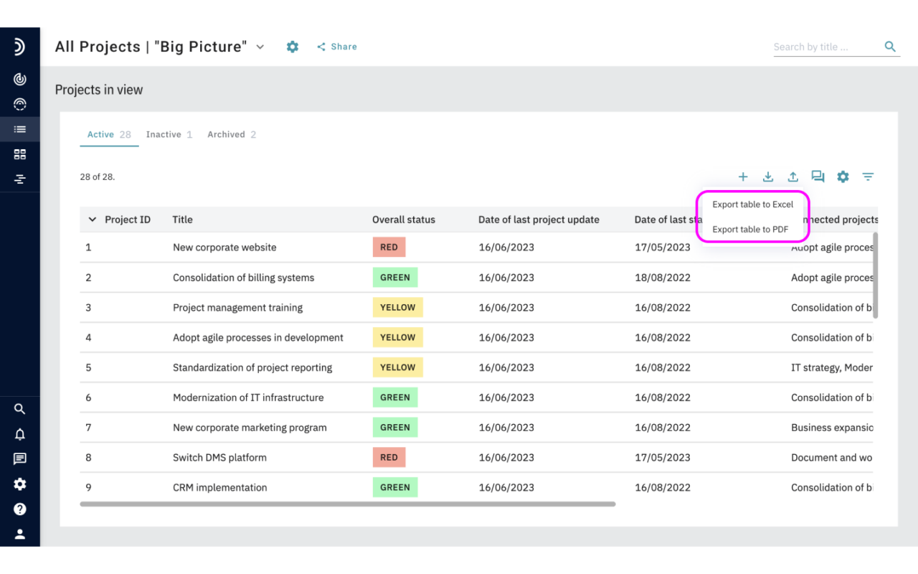Open the Archived projects tab

point(226,134)
